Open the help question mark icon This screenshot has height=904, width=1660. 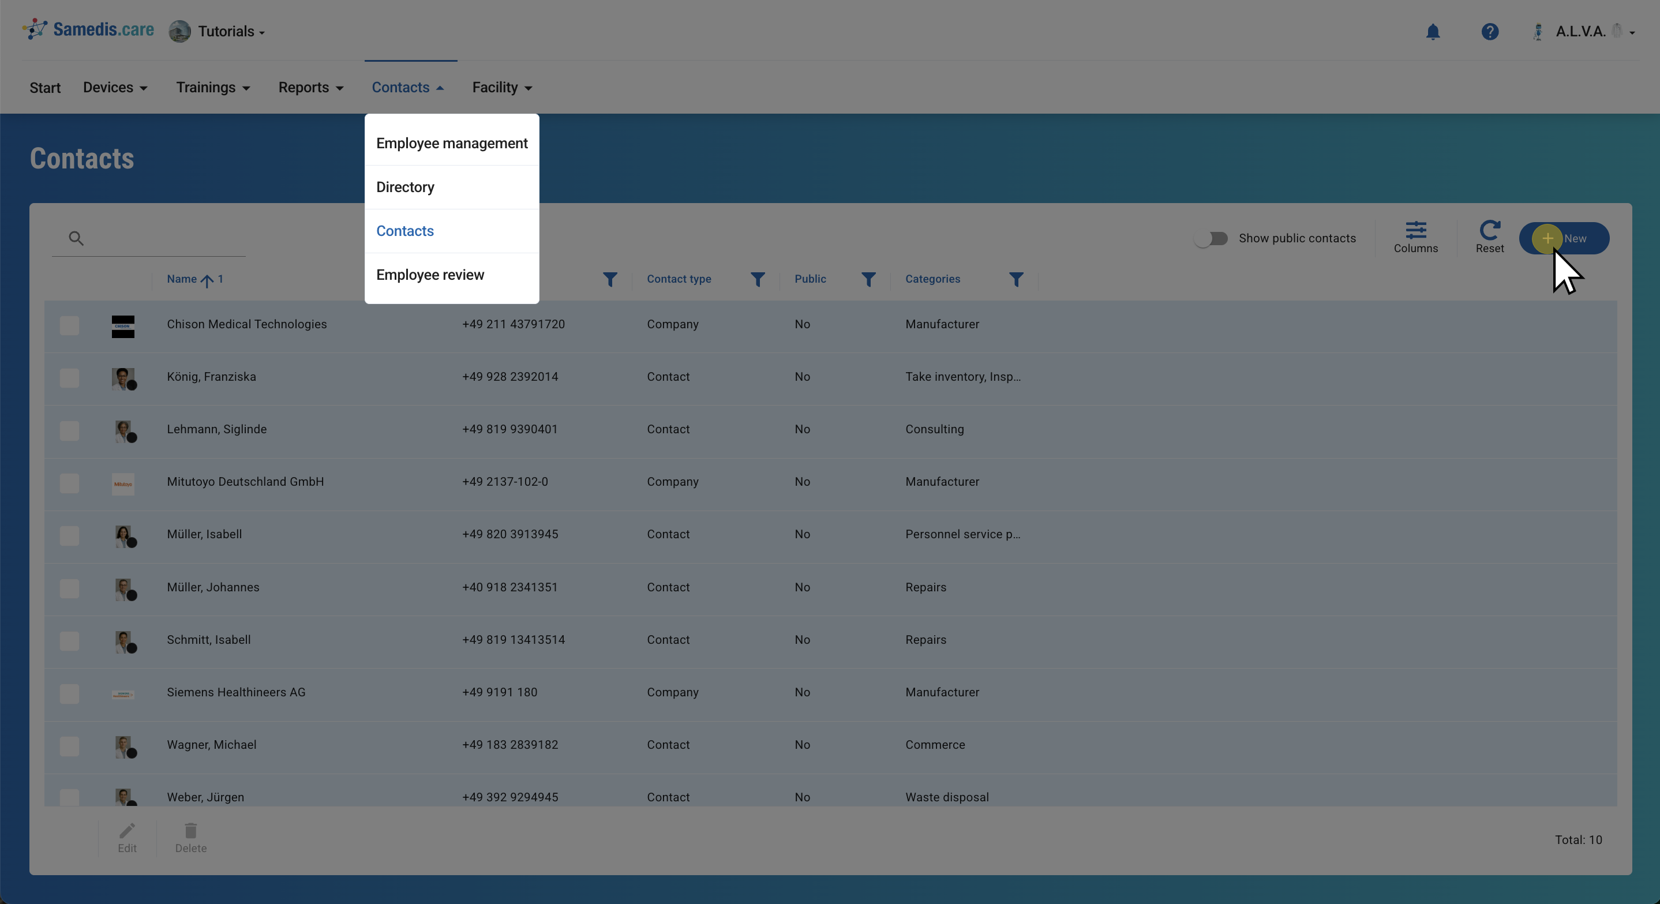(x=1489, y=32)
